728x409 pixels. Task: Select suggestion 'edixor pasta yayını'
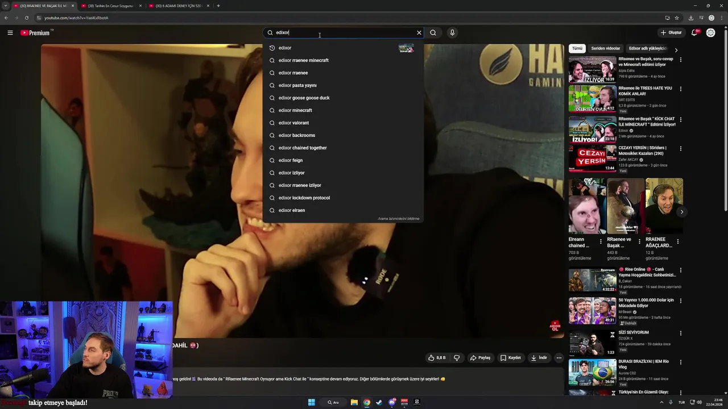343,85
